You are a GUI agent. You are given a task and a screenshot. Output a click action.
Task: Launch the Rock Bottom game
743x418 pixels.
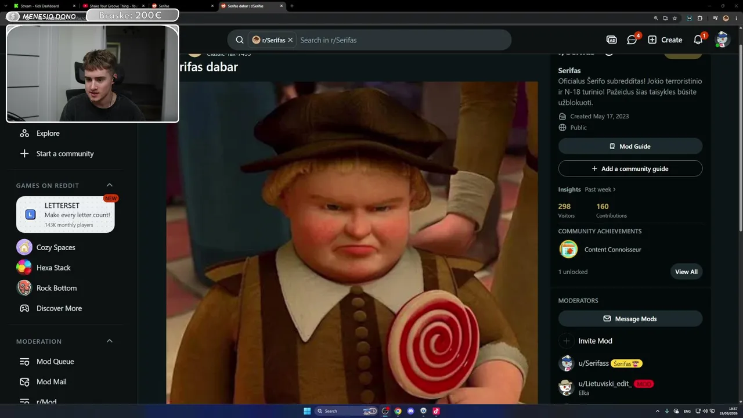(47, 288)
